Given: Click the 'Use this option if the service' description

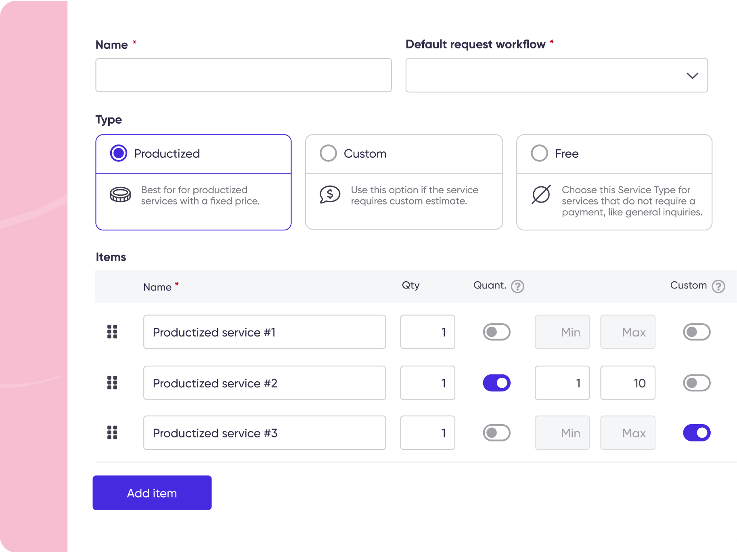Looking at the screenshot, I should (415, 195).
